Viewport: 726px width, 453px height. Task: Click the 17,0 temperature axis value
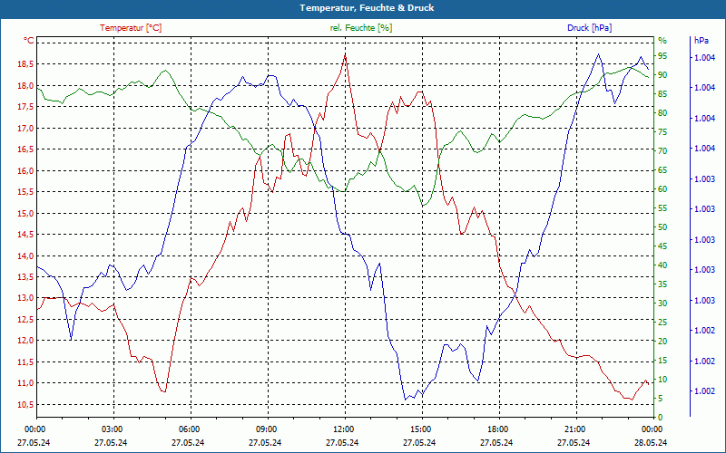pos(25,128)
